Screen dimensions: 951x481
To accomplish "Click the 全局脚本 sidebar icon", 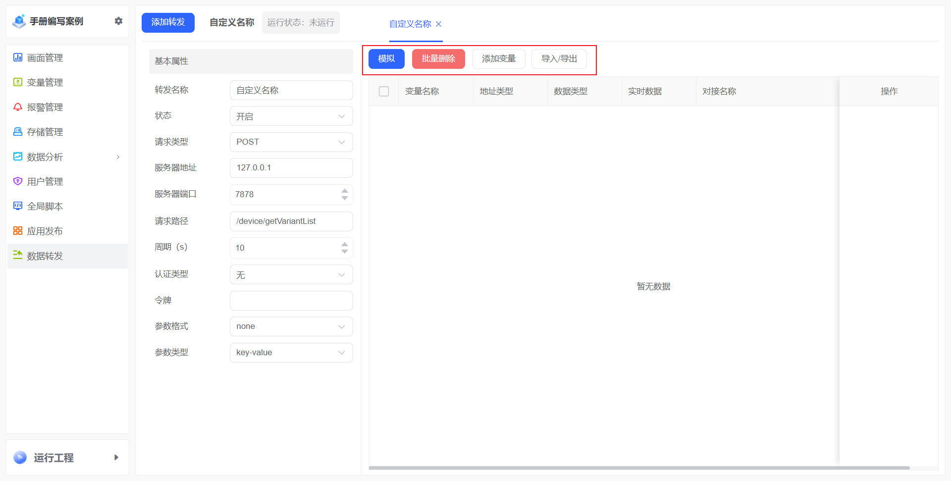I will pos(18,206).
